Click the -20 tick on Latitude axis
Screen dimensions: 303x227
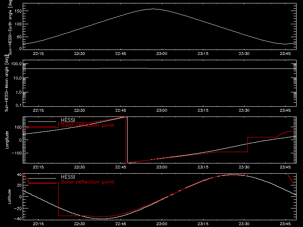pyautogui.click(x=18, y=208)
